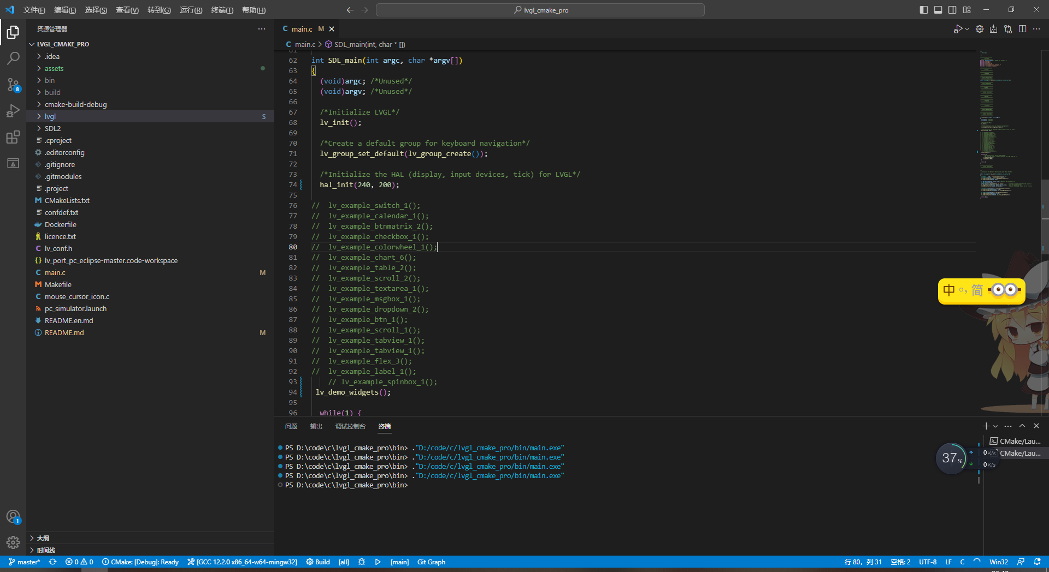Click Synchronize Changes icon in status bar
Screen dimensions: 1049x572
tap(52, 562)
